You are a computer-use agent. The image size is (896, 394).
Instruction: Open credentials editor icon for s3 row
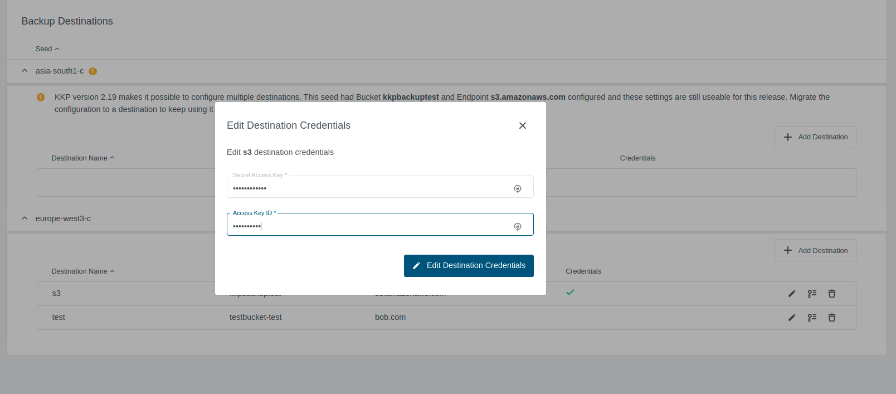[812, 294]
